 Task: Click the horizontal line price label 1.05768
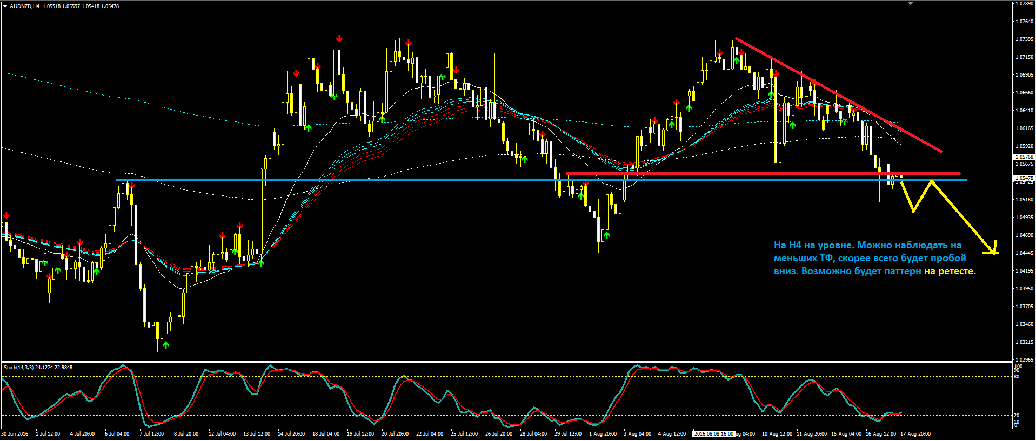tap(1024, 157)
